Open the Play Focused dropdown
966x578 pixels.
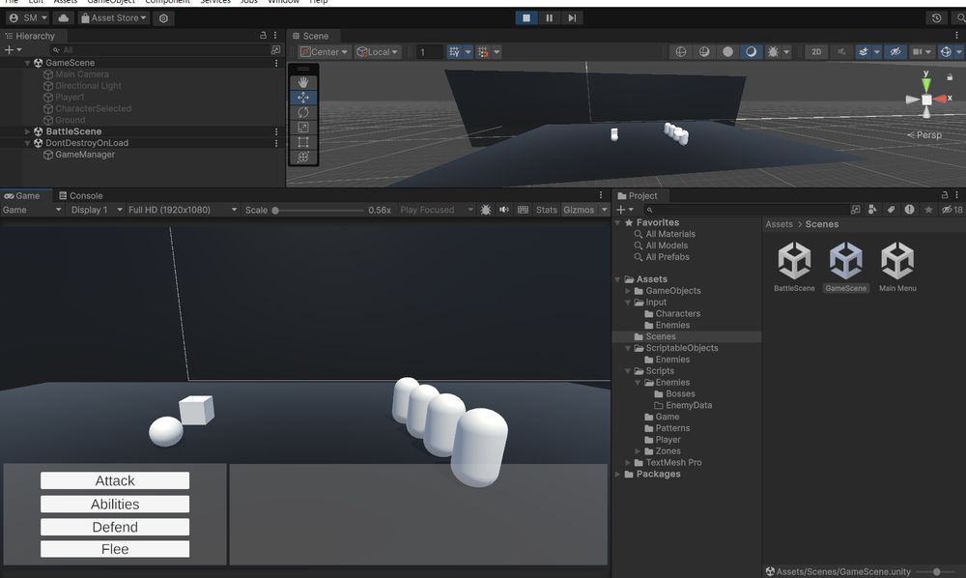[x=437, y=210]
